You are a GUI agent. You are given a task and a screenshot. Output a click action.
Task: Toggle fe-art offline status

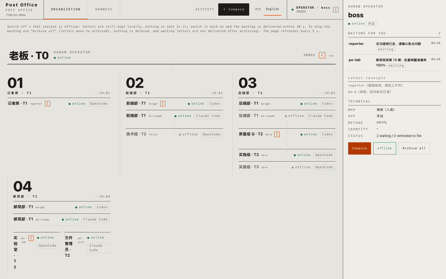[x=188, y=134]
